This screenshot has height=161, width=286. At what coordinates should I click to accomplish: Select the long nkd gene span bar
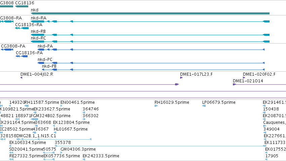pos(150,13)
